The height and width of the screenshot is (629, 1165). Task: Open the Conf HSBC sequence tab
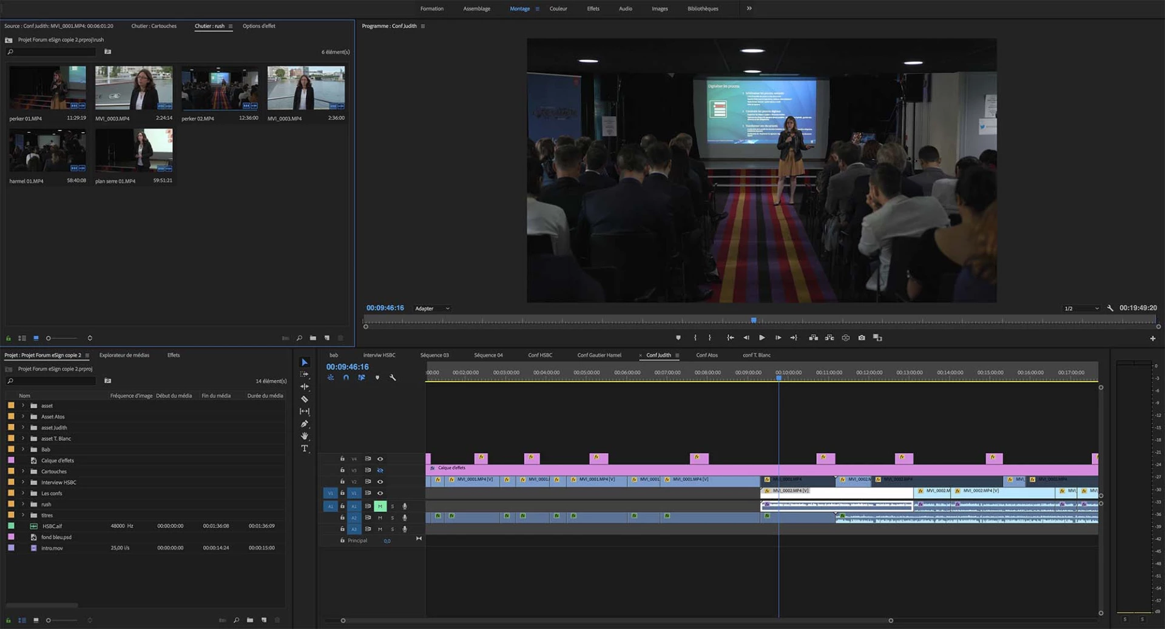(539, 355)
